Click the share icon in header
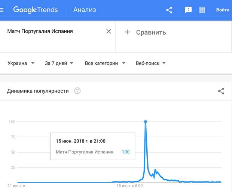The height and width of the screenshot is (193, 232). [x=169, y=10]
